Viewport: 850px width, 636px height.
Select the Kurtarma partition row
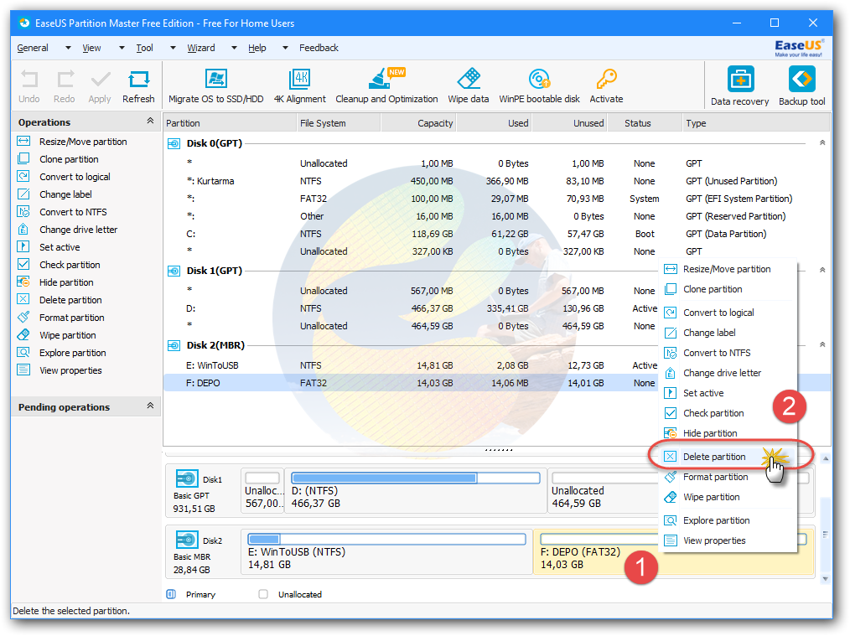(x=497, y=182)
